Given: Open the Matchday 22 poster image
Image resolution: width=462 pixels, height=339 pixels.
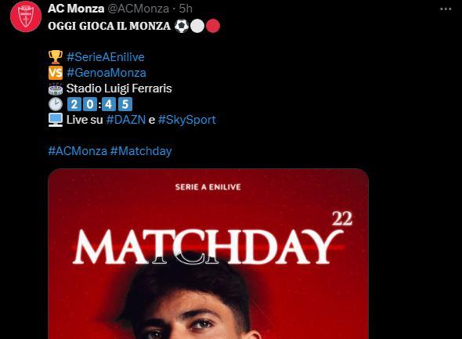Looking at the screenshot, I should pos(208,254).
